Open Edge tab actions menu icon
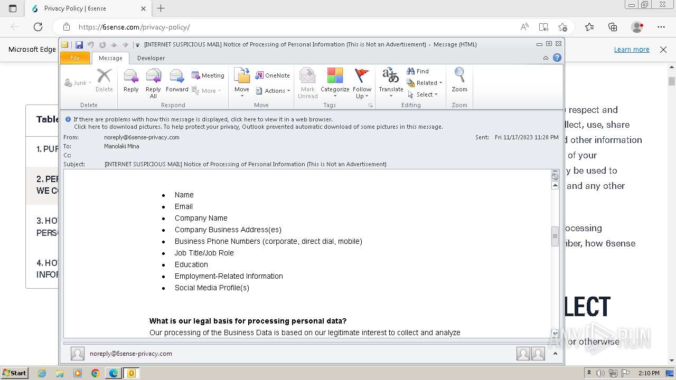 tap(13, 8)
